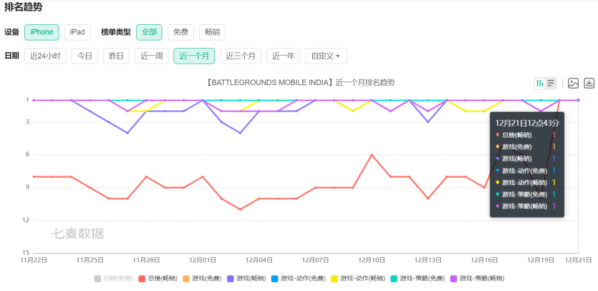Click the yellow 游戏-动作(畅销) legend swatch

click(334, 278)
